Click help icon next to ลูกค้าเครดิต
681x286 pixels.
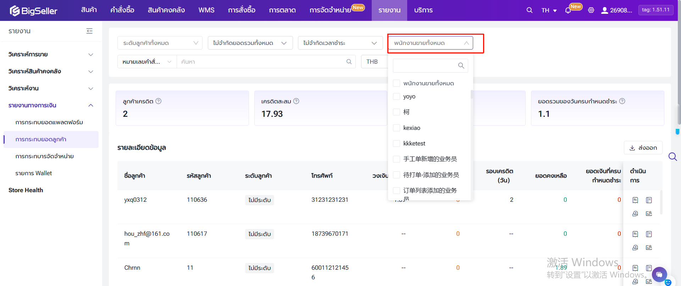pos(159,101)
